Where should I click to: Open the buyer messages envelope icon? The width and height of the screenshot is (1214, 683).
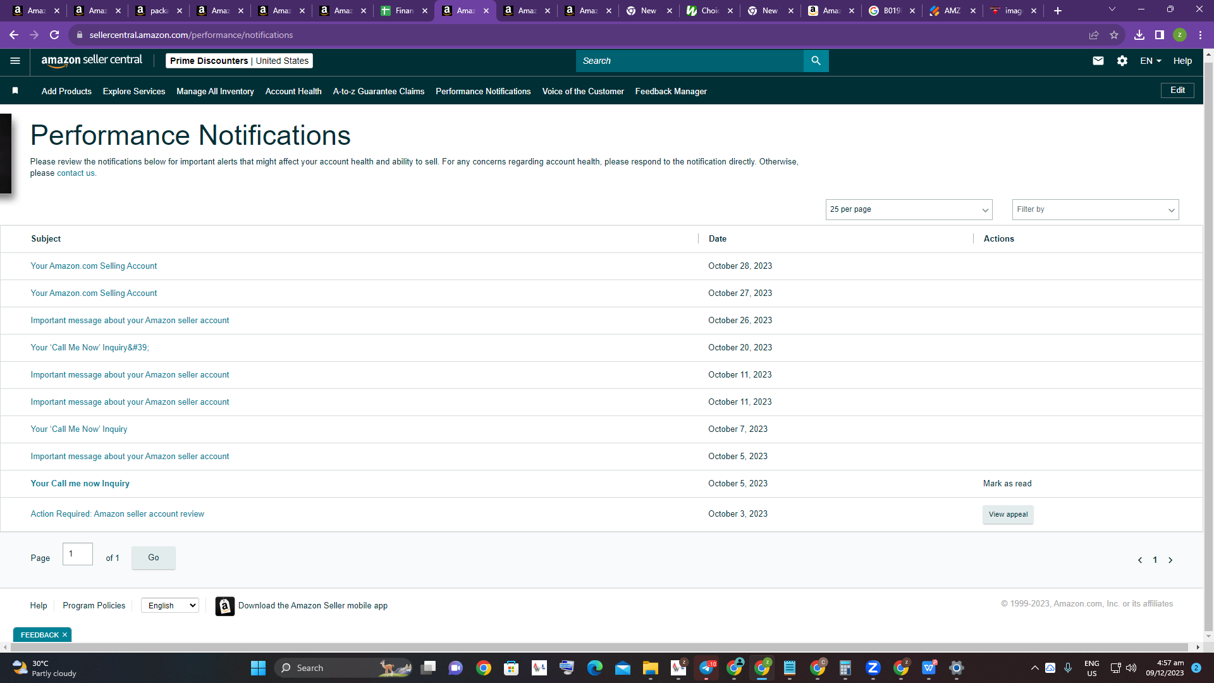coord(1098,61)
